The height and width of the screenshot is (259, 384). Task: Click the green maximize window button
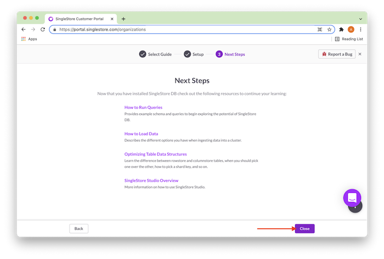(x=37, y=18)
